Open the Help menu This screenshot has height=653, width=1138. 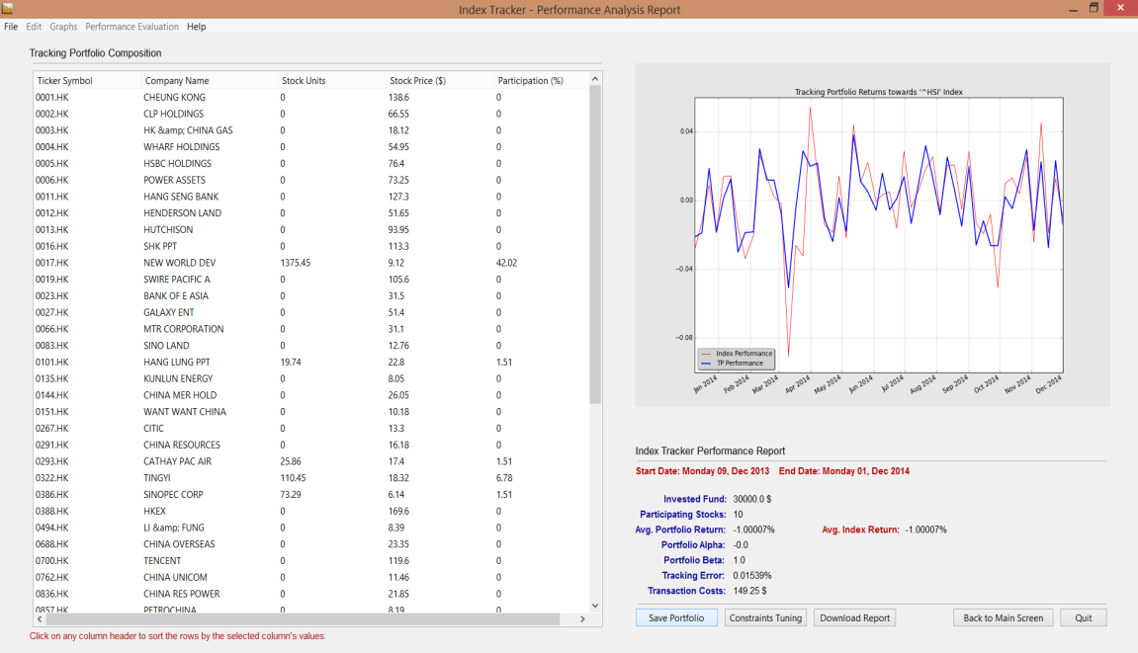(197, 27)
